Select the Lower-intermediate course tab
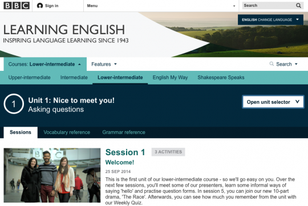308x206 pixels. [120, 78]
